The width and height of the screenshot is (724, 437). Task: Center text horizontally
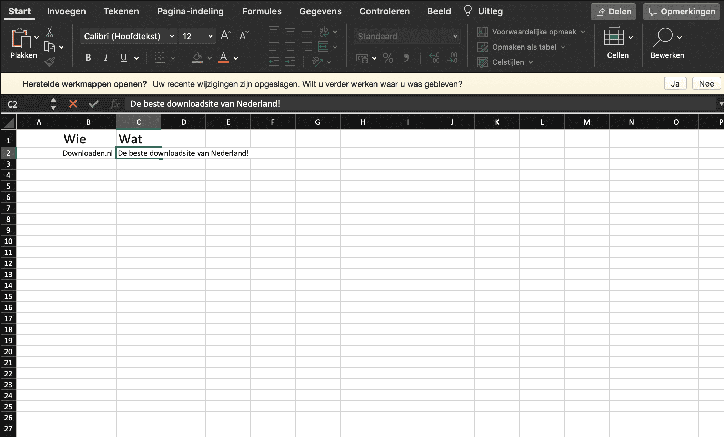(x=290, y=47)
